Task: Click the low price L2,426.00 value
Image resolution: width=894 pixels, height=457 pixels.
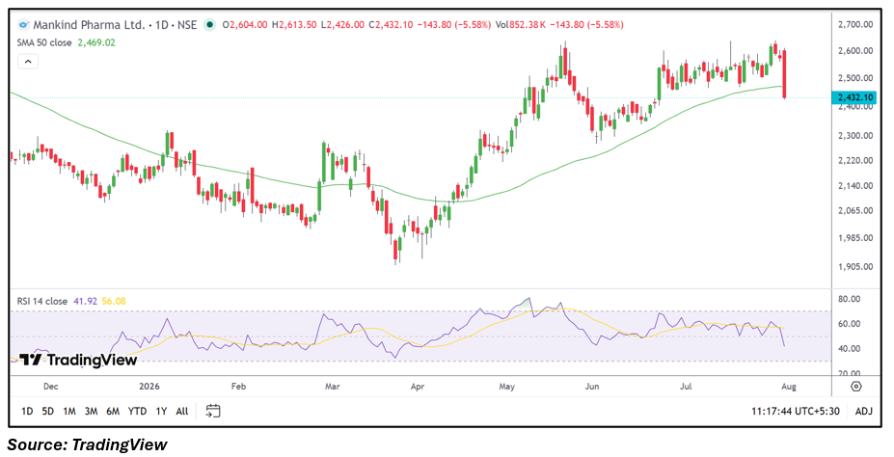Action: [342, 25]
